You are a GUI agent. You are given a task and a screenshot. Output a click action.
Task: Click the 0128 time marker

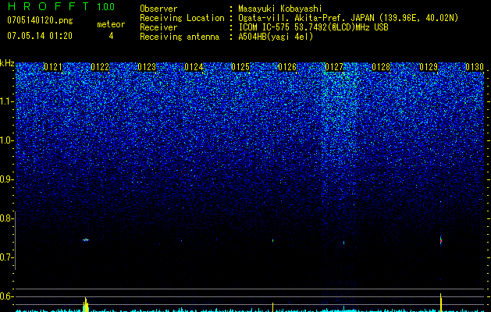click(382, 67)
